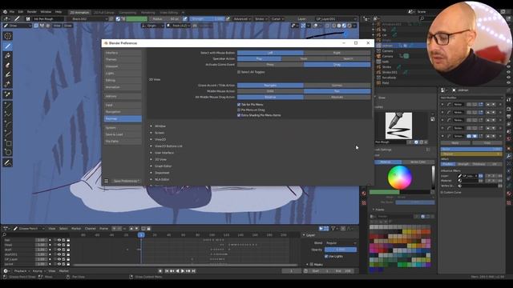Viewport: 513px width, 288px height.
Task: Adjust the layer Opacity slider
Action: [x=341, y=250]
